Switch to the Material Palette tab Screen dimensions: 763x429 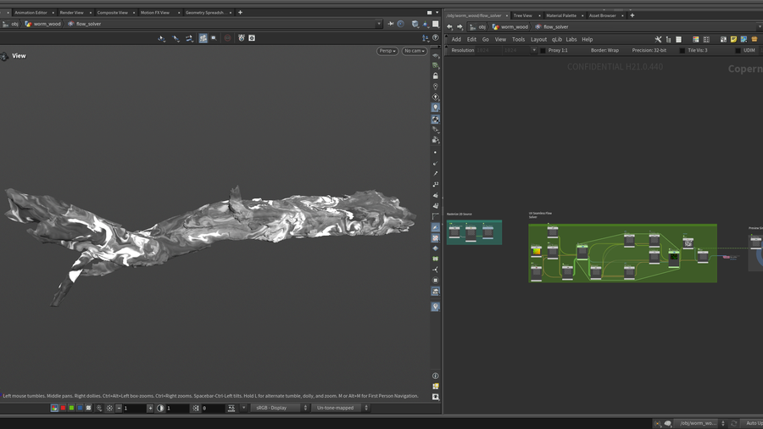tap(560, 15)
